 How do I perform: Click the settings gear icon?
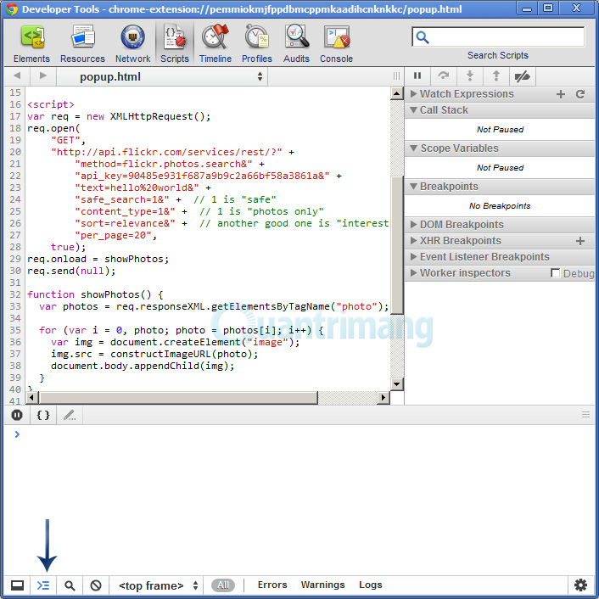point(580,585)
